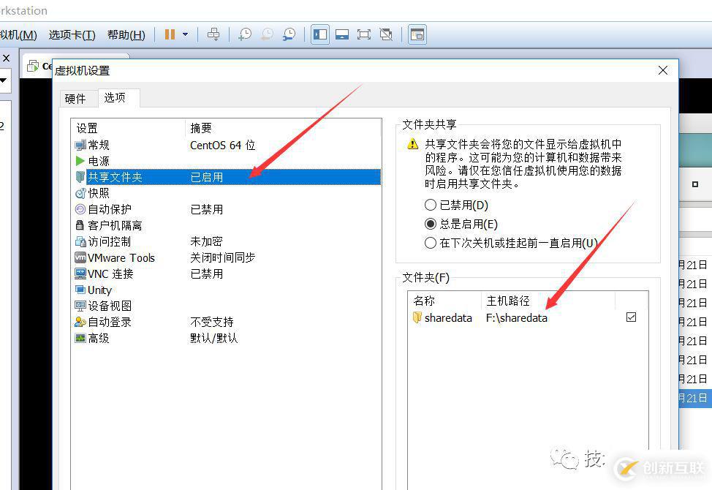
Task: Select the 自动登录 settings row
Action: coord(226,322)
